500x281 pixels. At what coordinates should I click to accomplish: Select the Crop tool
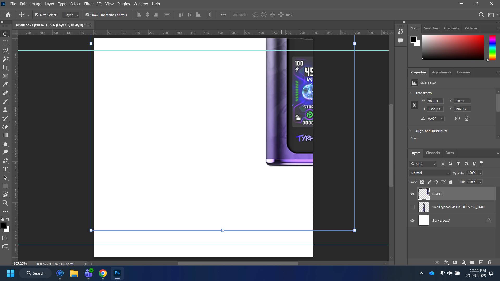click(5, 68)
